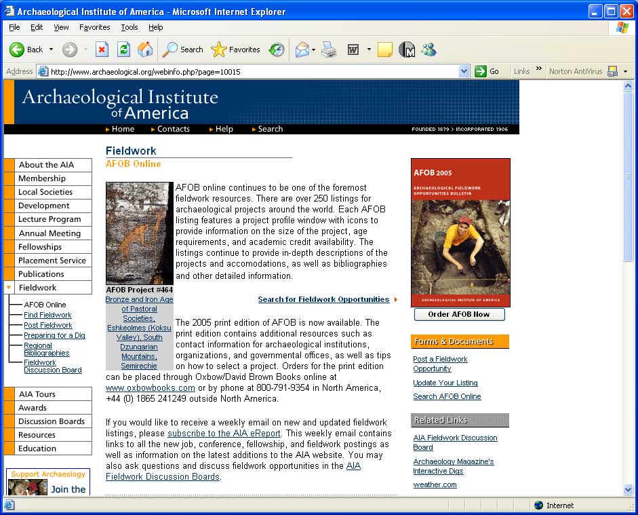Open the View menu
The height and width of the screenshot is (515, 638).
click(x=61, y=27)
